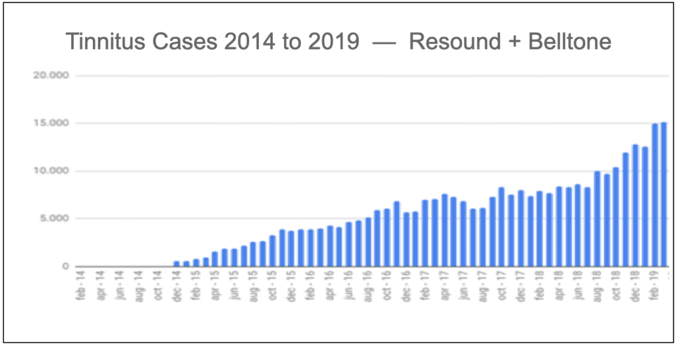Click the chart title 'Tinnitus Cases 2014 to 2019'
Screen dimensions: 680x346
point(212,42)
